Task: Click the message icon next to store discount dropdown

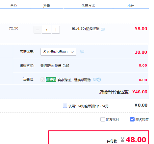Action: coord(82,52)
